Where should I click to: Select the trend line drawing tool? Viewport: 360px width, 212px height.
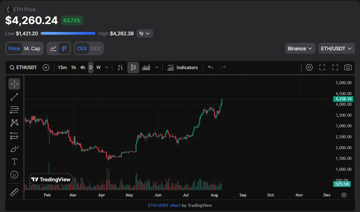(14, 97)
